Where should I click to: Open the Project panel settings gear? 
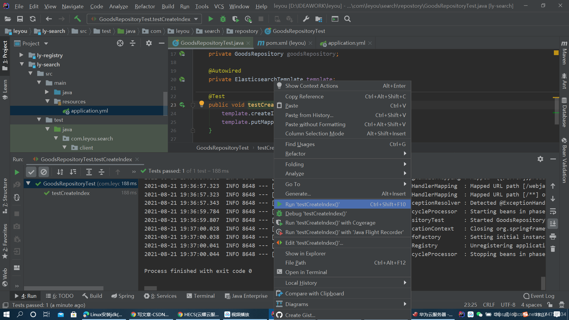tap(149, 43)
